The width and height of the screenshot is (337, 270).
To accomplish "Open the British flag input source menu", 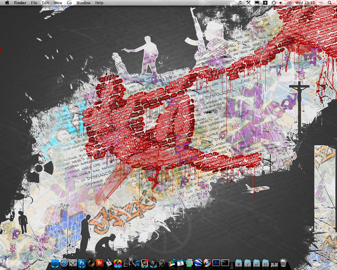I will 289,3.
